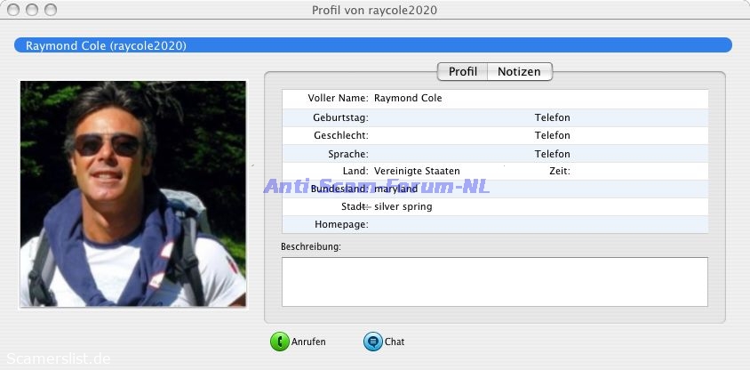750x370 pixels.
Task: Click the blue Chat bubble icon
Action: point(372,342)
